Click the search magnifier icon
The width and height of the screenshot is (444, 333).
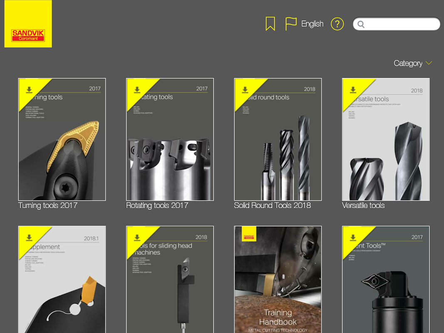[x=361, y=25]
